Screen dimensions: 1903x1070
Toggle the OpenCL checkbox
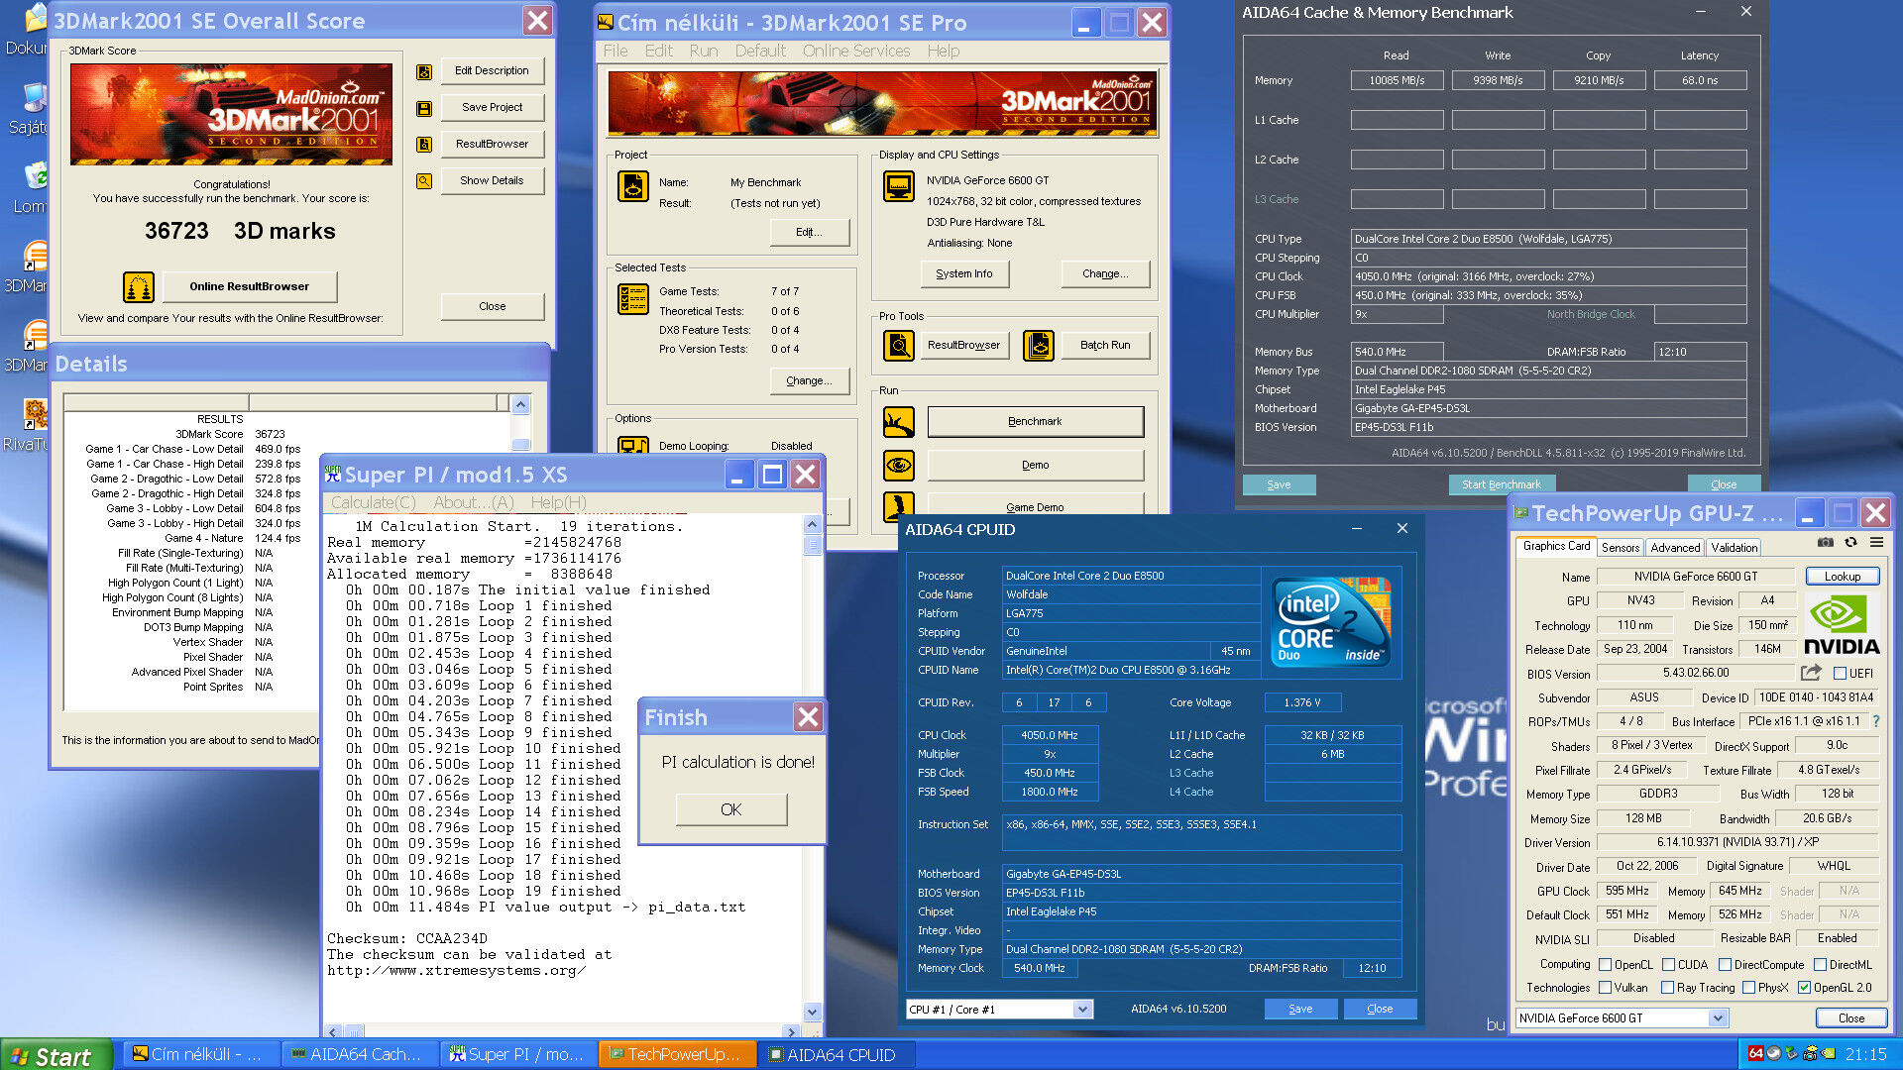[x=1605, y=965]
